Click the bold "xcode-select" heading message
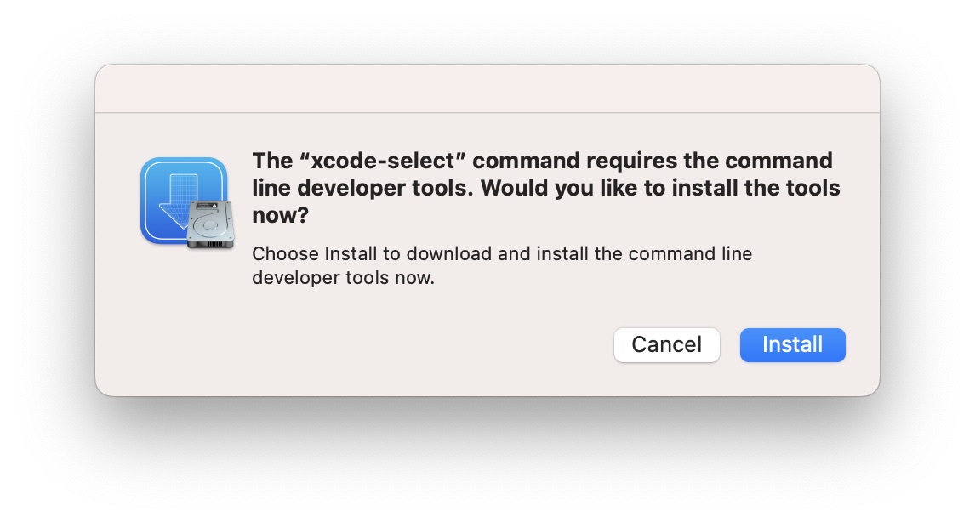The width and height of the screenshot is (975, 522). 545,188
